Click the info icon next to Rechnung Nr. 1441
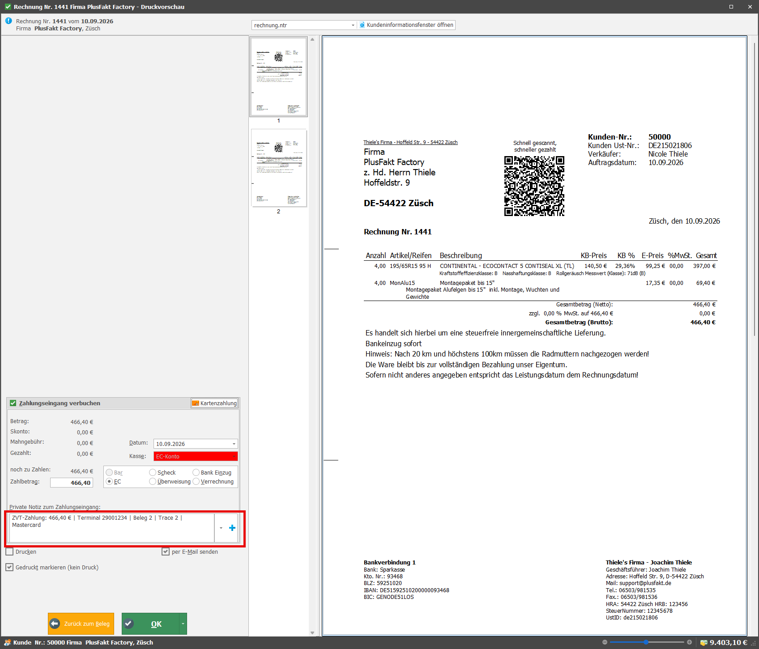Viewport: 759px width, 649px height. pos(9,21)
